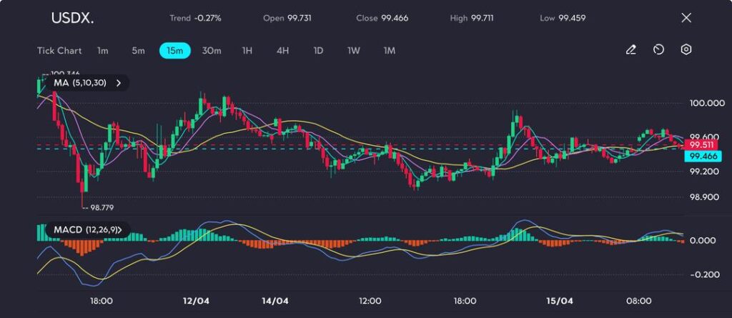Viewport: 732px width, 318px height.
Task: Choose the 1H timeframe
Action: click(247, 51)
